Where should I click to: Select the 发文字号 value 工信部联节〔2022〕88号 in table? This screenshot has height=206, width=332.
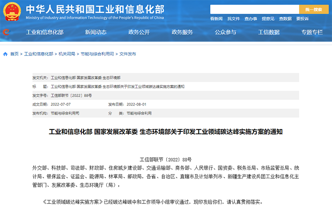point(71,96)
